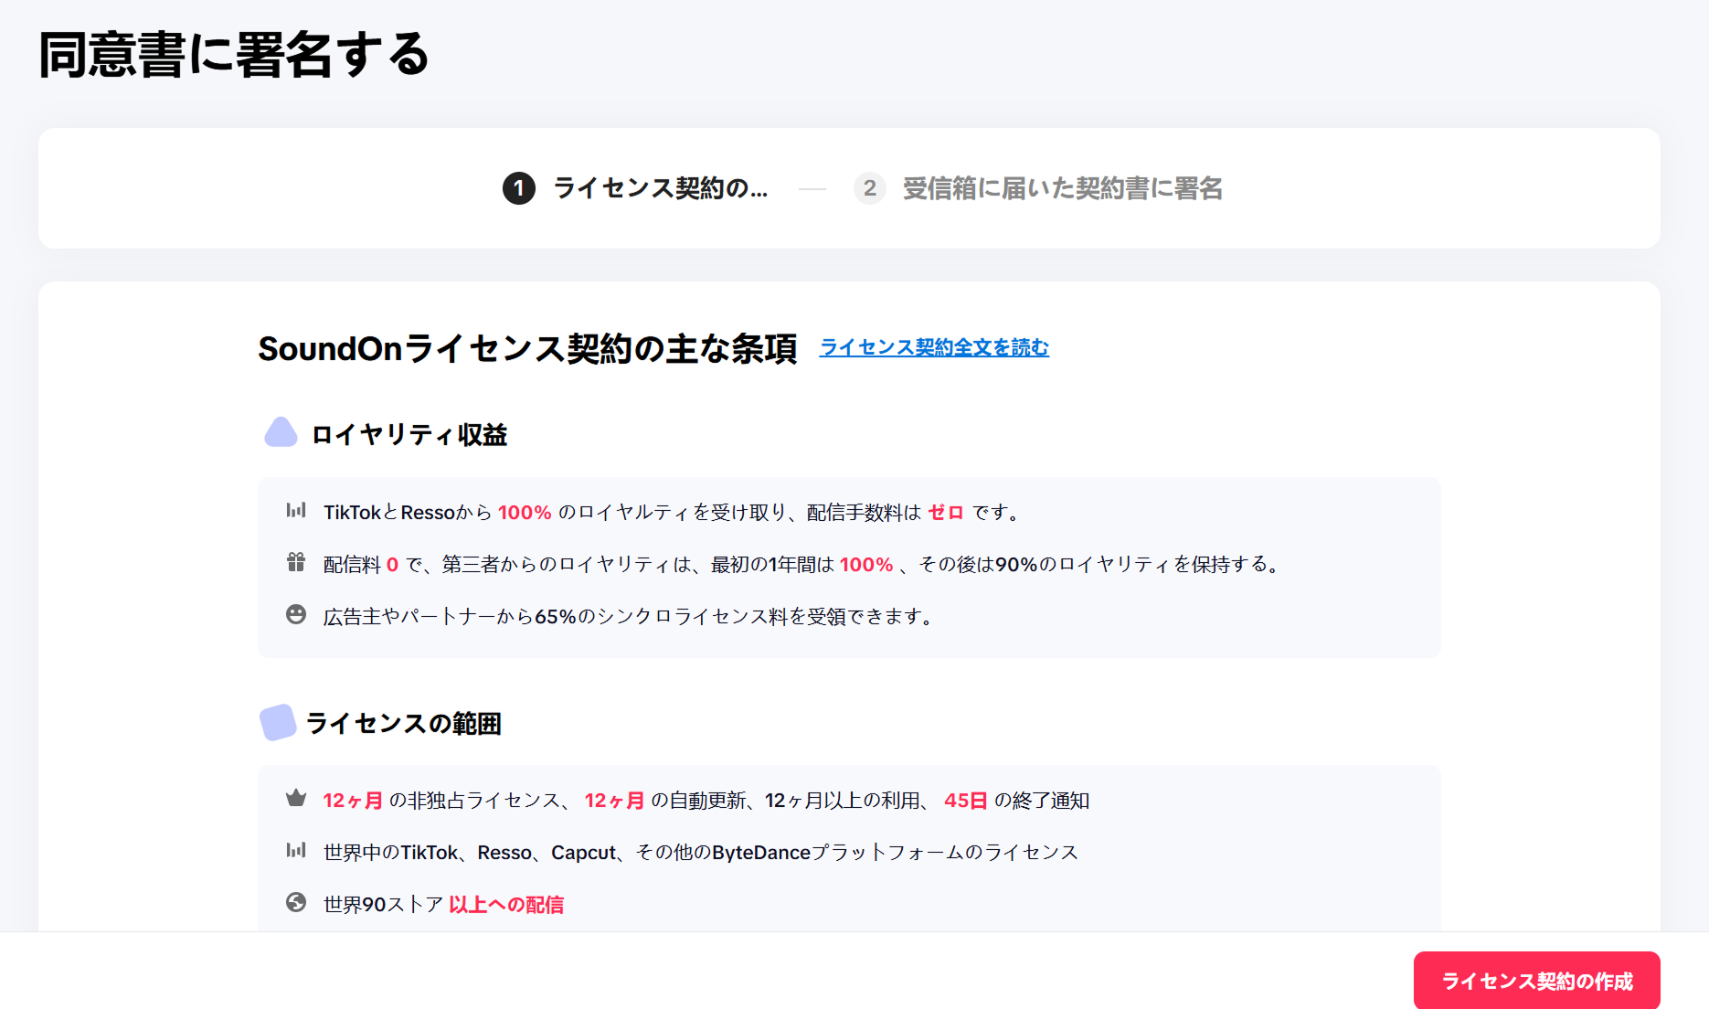Click the red 以上への配信 text
Screen dimensions: 1709x1009
pos(506,905)
